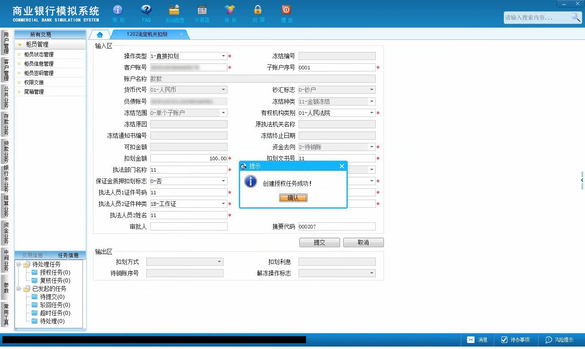Open the 钞汇标志 dropdown
Viewport: 585px width, 349px height.
[x=372, y=90]
